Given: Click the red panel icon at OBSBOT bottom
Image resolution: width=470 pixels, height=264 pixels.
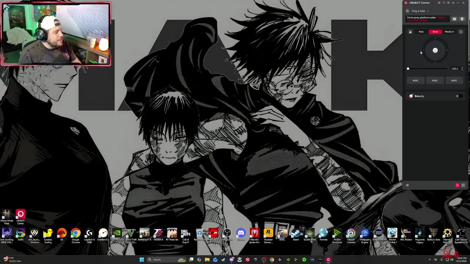Looking at the screenshot, I should pos(457,185).
